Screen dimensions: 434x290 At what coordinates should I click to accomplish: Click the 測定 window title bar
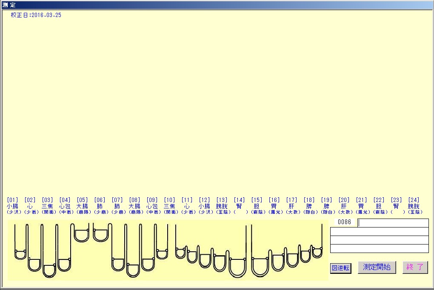[x=217, y=5]
